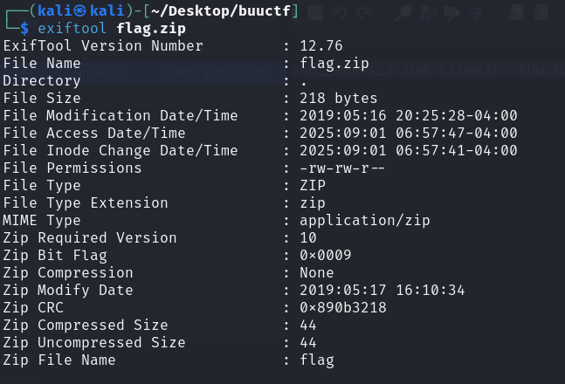The width and height of the screenshot is (565, 384).
Task: Click the ~/Desktop/buuctf path in the prompt
Action: 221,11
